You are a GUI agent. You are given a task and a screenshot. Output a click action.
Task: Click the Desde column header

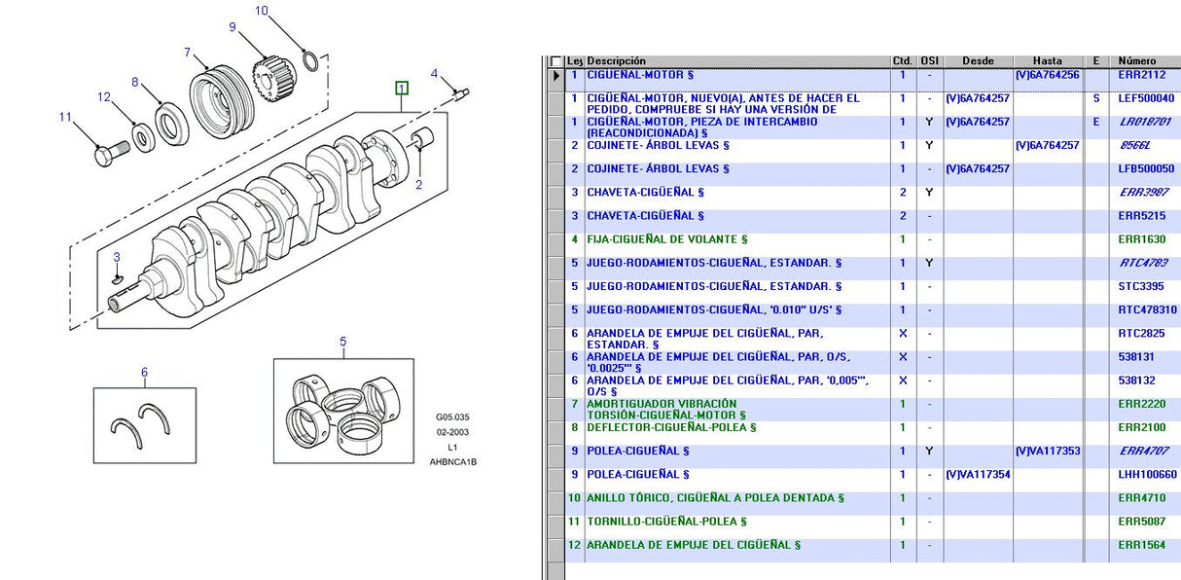click(978, 61)
